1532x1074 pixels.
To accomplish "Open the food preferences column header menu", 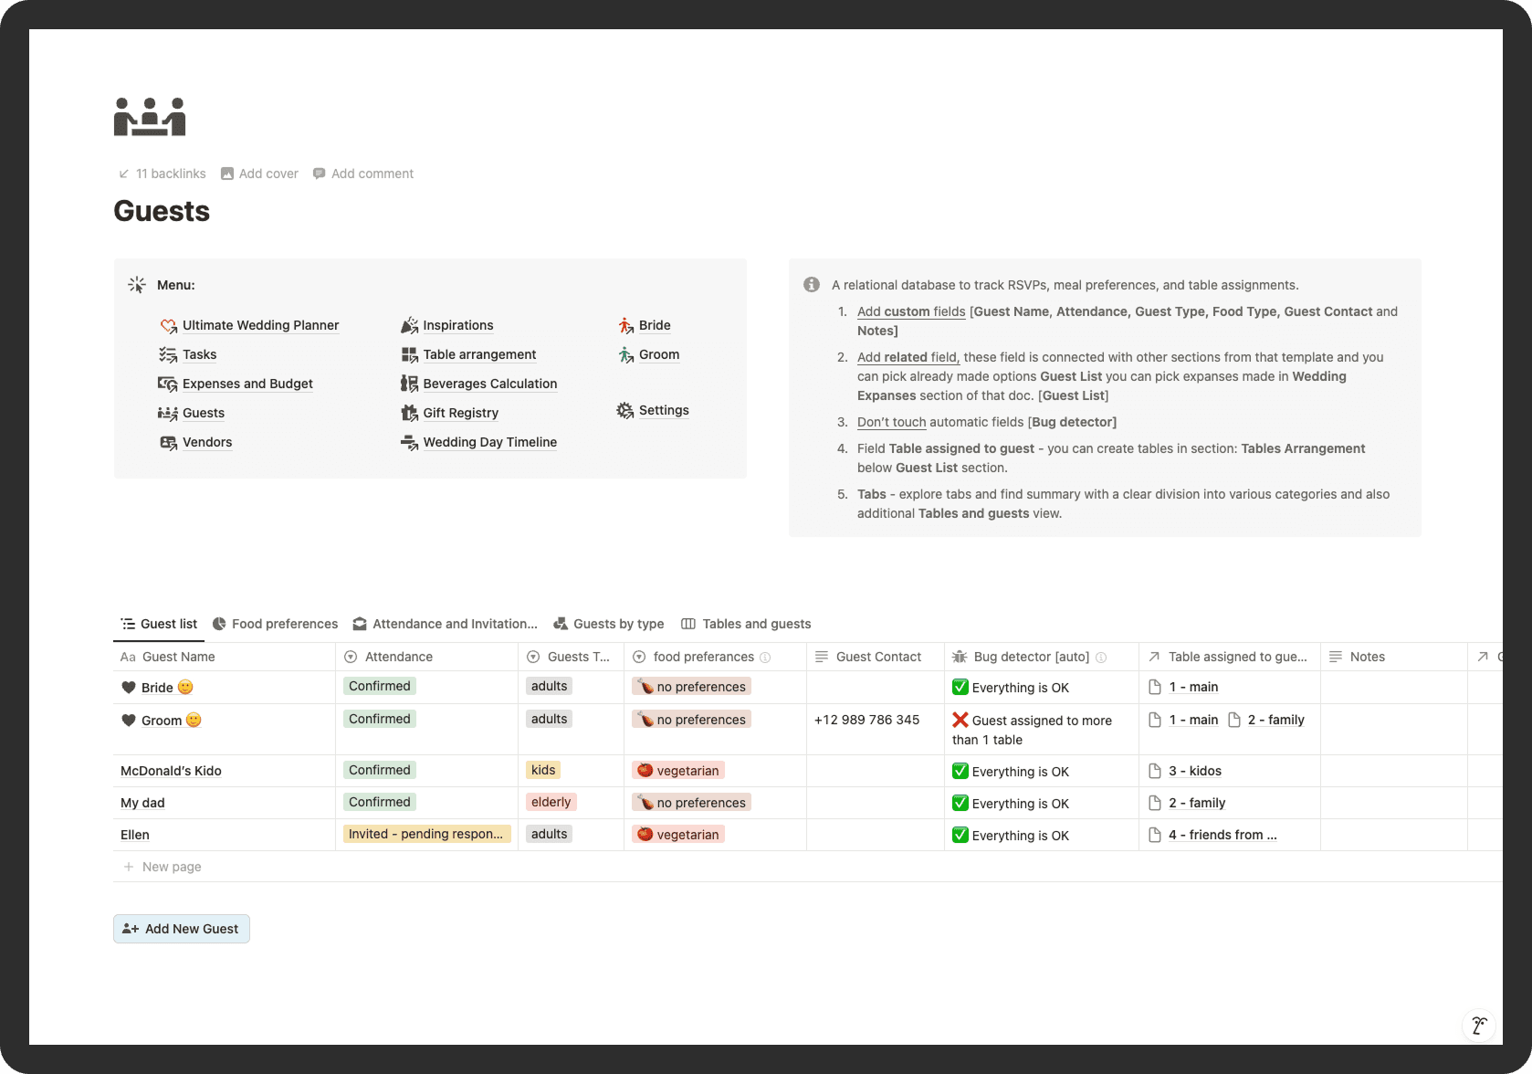I will point(703,657).
